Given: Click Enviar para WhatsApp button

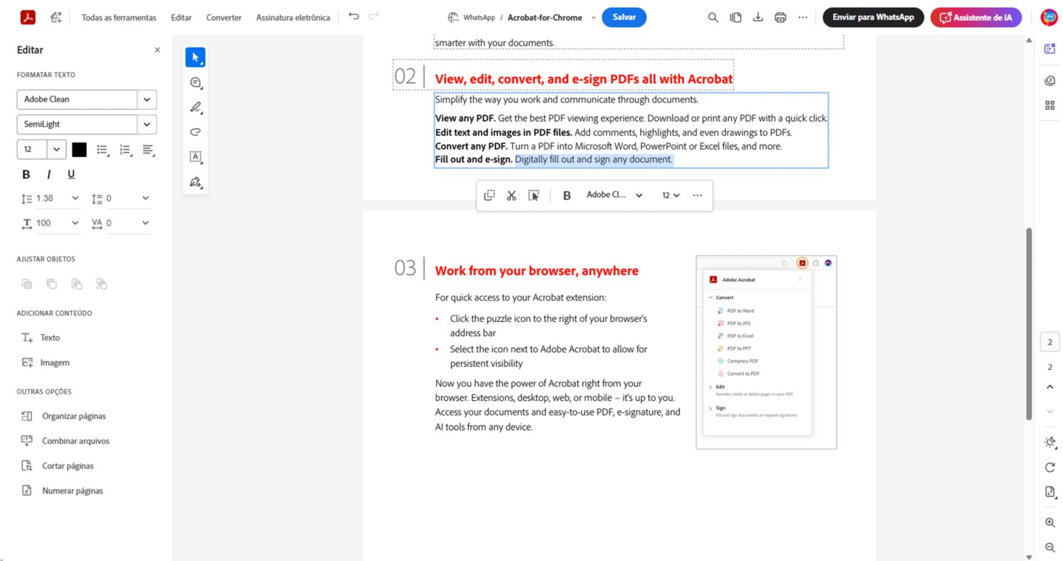Looking at the screenshot, I should click(873, 17).
